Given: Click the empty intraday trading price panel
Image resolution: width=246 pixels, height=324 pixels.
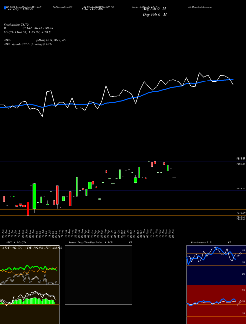Looking at the screenshot, I should tap(98, 275).
